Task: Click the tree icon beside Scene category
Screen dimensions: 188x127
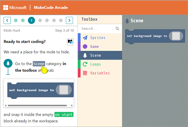Action: (85, 55)
